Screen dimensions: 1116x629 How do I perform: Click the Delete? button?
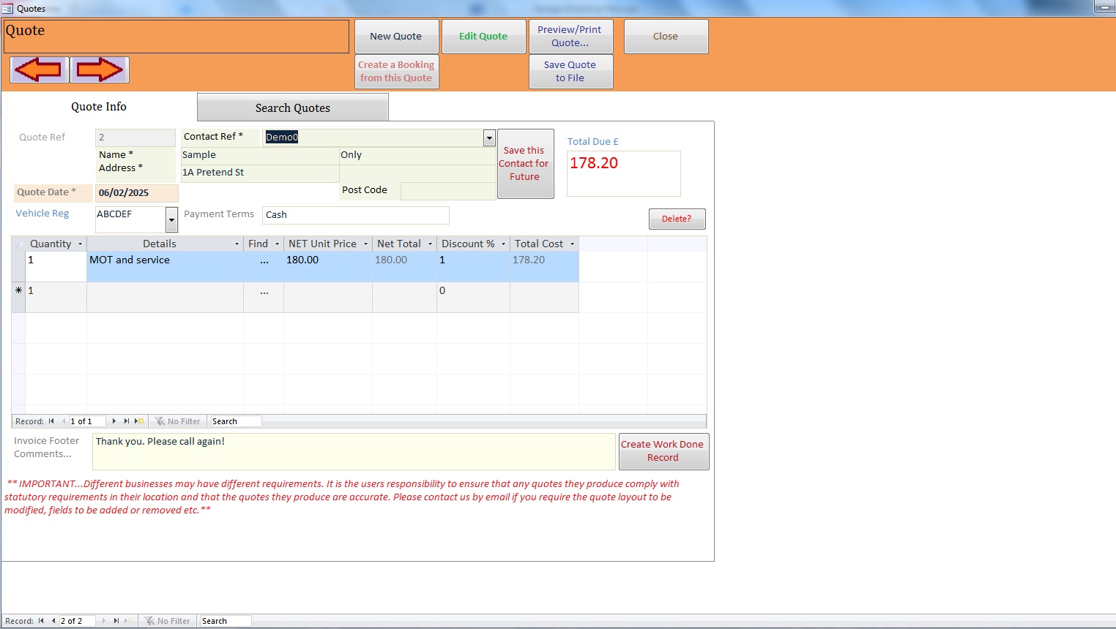(x=677, y=219)
